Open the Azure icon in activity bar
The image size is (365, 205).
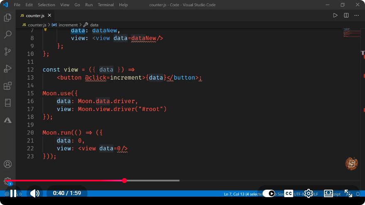[7, 120]
